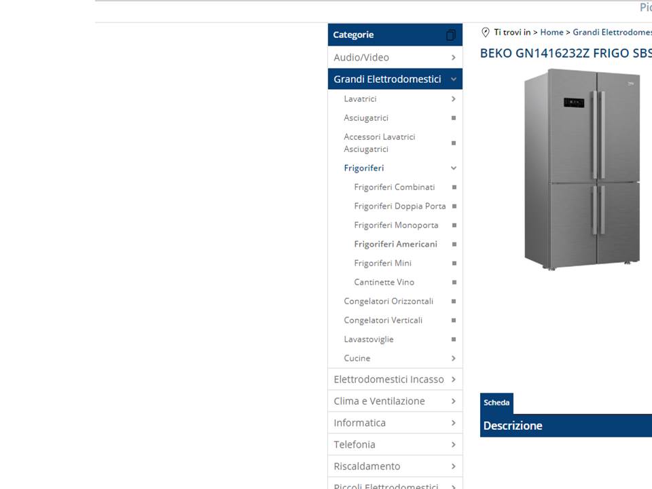Open Elettrodomestici Incasso category

coord(388,380)
